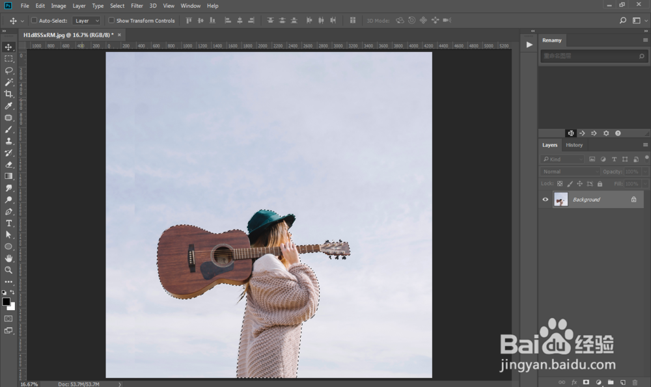651x387 pixels.
Task: Select the History Brush tool
Action: click(8, 153)
